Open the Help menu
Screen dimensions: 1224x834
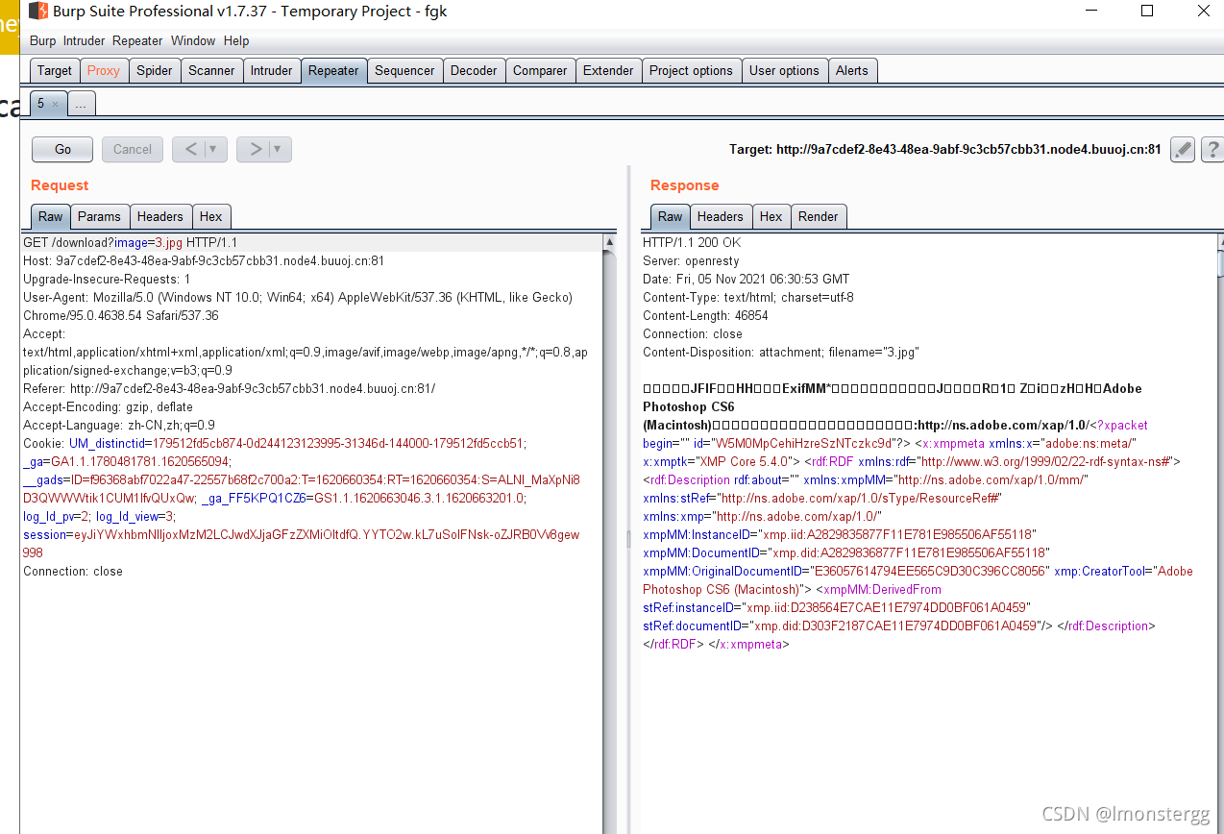pyautogui.click(x=236, y=41)
